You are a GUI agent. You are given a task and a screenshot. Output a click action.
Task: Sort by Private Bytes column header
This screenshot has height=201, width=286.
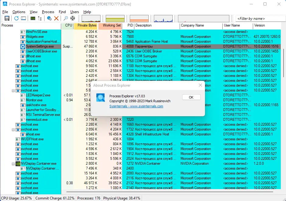(86, 26)
